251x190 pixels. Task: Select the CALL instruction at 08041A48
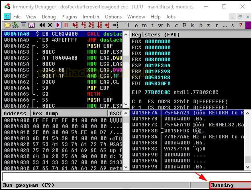click(x=62, y=34)
